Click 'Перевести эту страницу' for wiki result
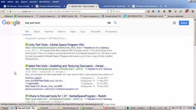The height and width of the screenshot is (110, 196). [96, 48]
